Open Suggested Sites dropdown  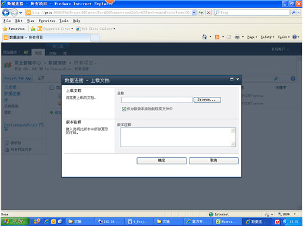pos(55,29)
